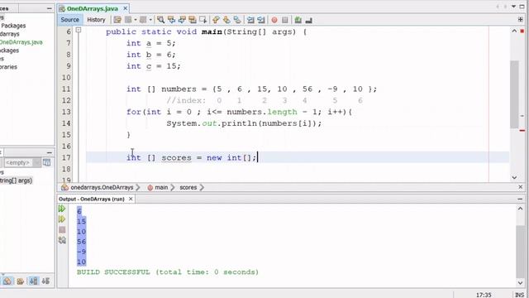The width and height of the screenshot is (529, 298).
Task: Expand chevron after scores breadcrumb
Action: 202,187
